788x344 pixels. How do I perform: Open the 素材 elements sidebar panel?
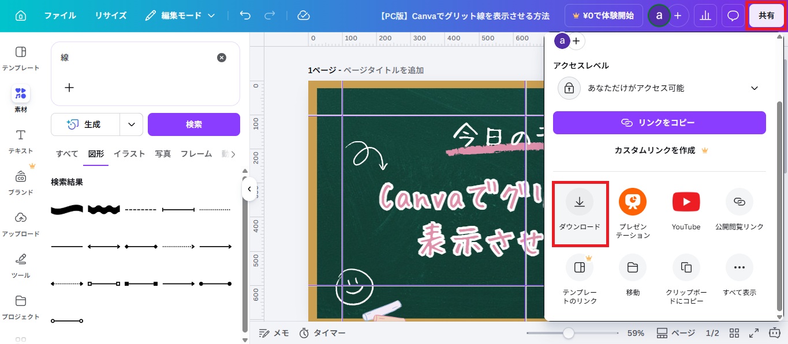click(x=21, y=99)
